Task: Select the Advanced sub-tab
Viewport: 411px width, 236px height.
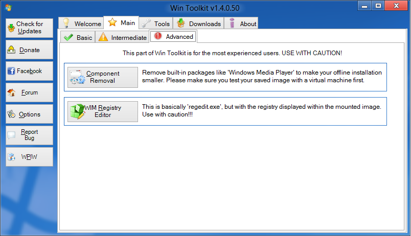Action: [173, 36]
